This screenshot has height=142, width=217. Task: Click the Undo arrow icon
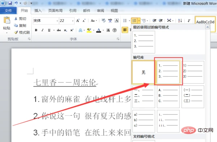(x=16, y=3)
